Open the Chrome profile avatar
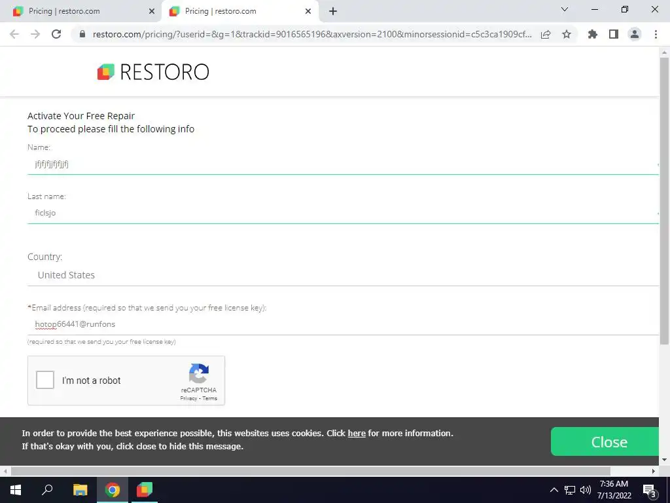670x503 pixels. (x=635, y=34)
